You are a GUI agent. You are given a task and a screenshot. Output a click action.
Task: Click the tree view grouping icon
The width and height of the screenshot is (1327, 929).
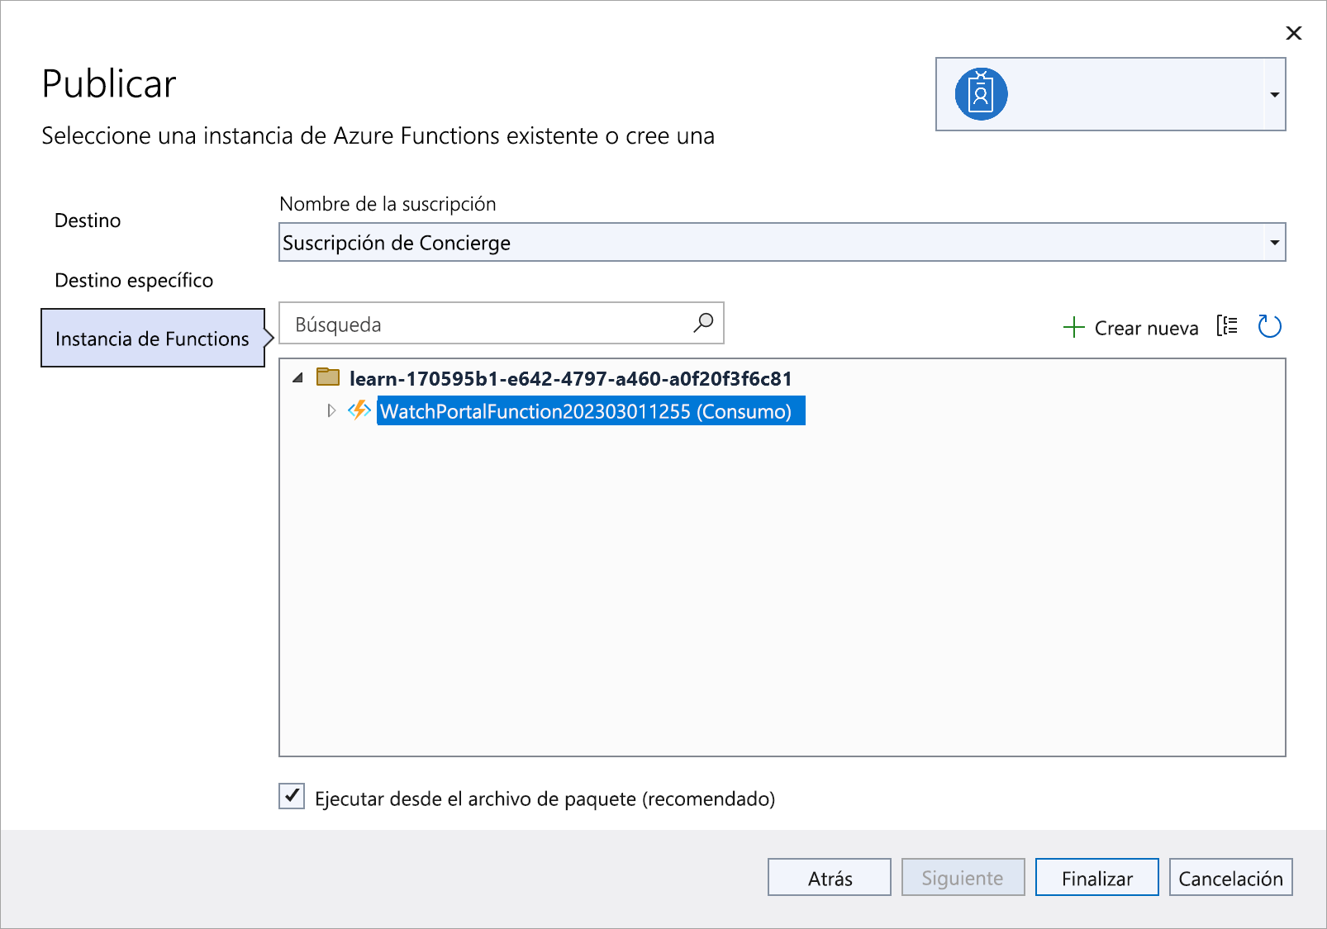tap(1227, 326)
